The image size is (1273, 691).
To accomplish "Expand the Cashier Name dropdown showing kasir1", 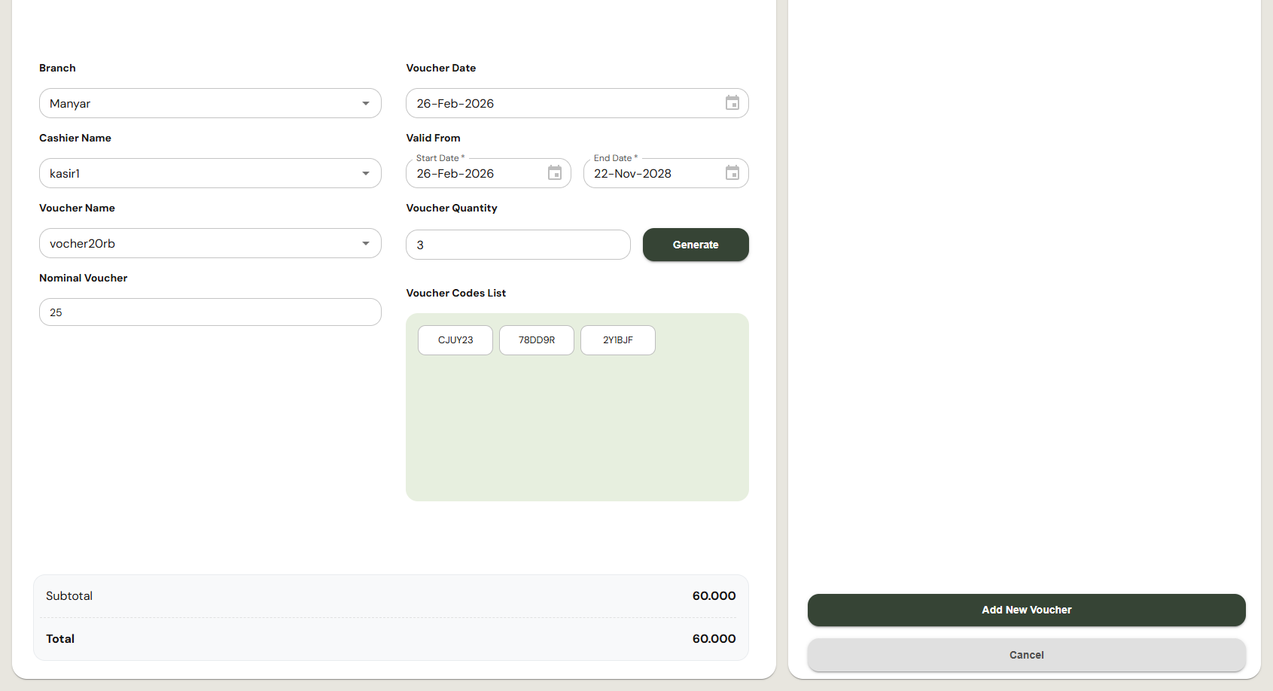I will tap(210, 173).
